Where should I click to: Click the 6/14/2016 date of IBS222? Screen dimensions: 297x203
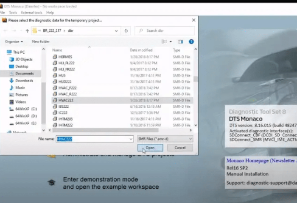pos(145,107)
